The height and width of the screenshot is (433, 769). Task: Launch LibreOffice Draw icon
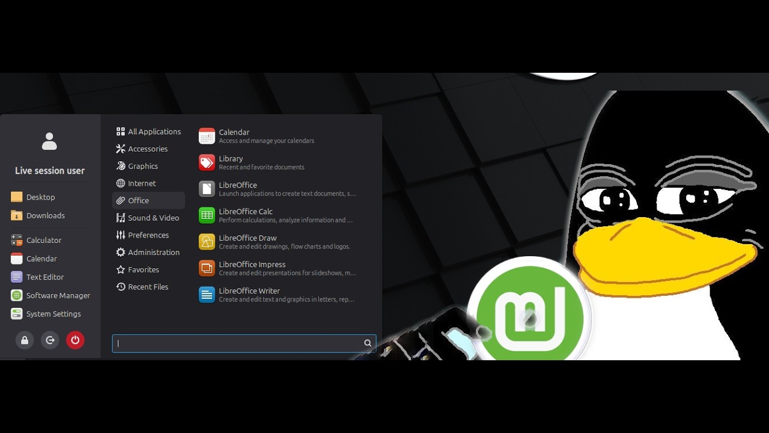coord(207,242)
